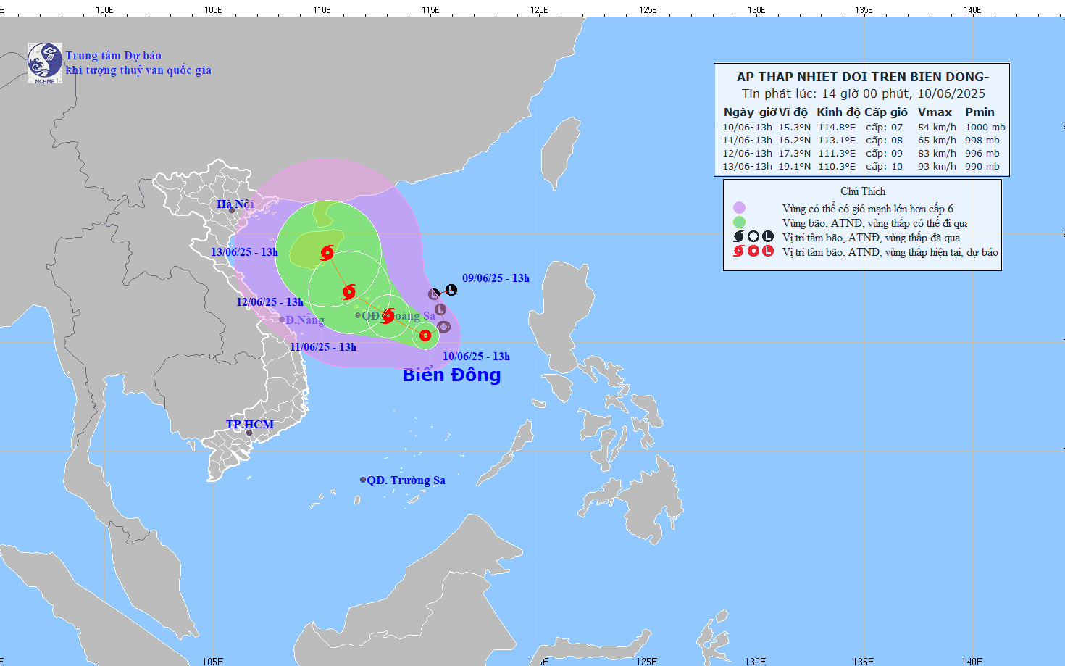
Task: Click the red circle marker at 10/06/25 current position
Action: tap(425, 335)
